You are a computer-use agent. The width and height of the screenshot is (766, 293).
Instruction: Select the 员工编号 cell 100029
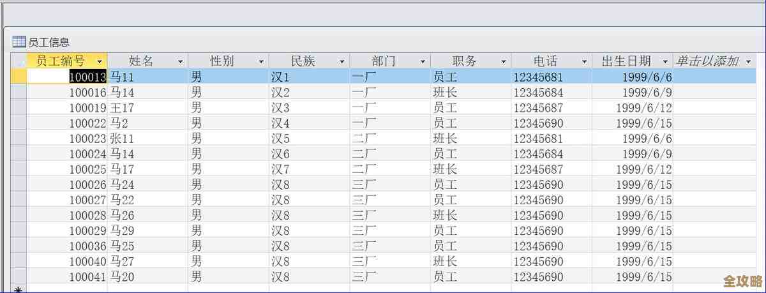click(67, 230)
